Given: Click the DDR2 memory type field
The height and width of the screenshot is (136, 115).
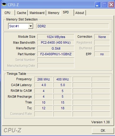Looking at the screenshot, I should pyautogui.click(x=73, y=26).
